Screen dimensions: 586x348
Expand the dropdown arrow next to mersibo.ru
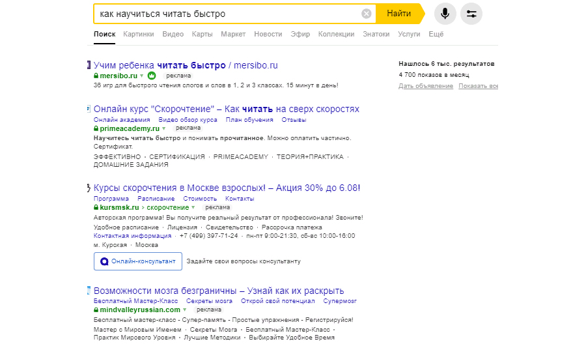click(x=143, y=76)
